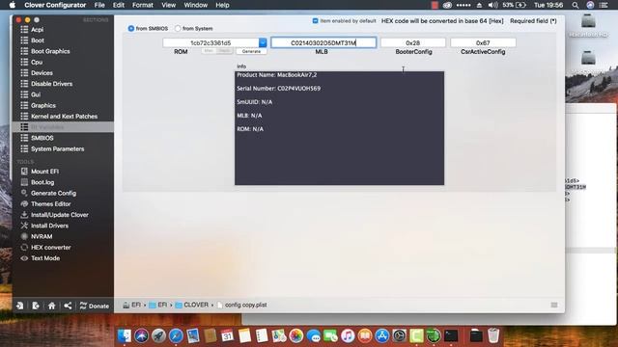This screenshot has width=618, height=347.
Task: Click the volume icon in menu bar
Action: (x=493, y=5)
